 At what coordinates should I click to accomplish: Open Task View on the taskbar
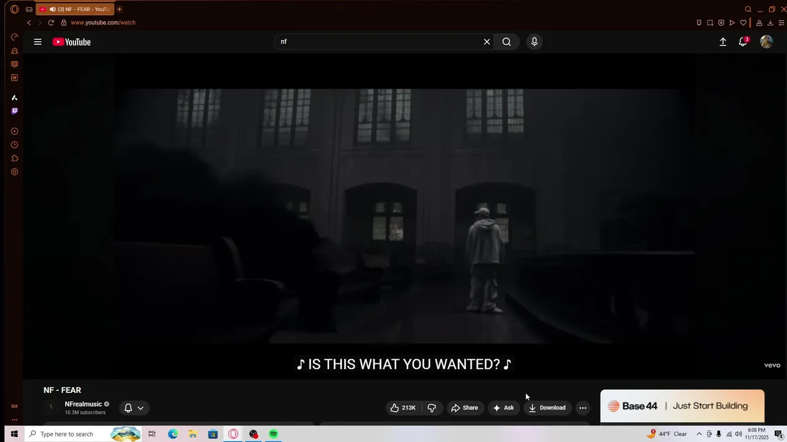(x=152, y=434)
